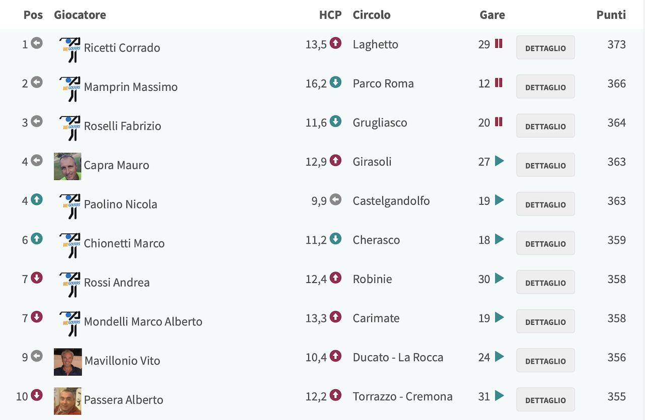645x420 pixels.
Task: Click the green position-up arrow for Paolino Nicola
Action: coord(37,200)
